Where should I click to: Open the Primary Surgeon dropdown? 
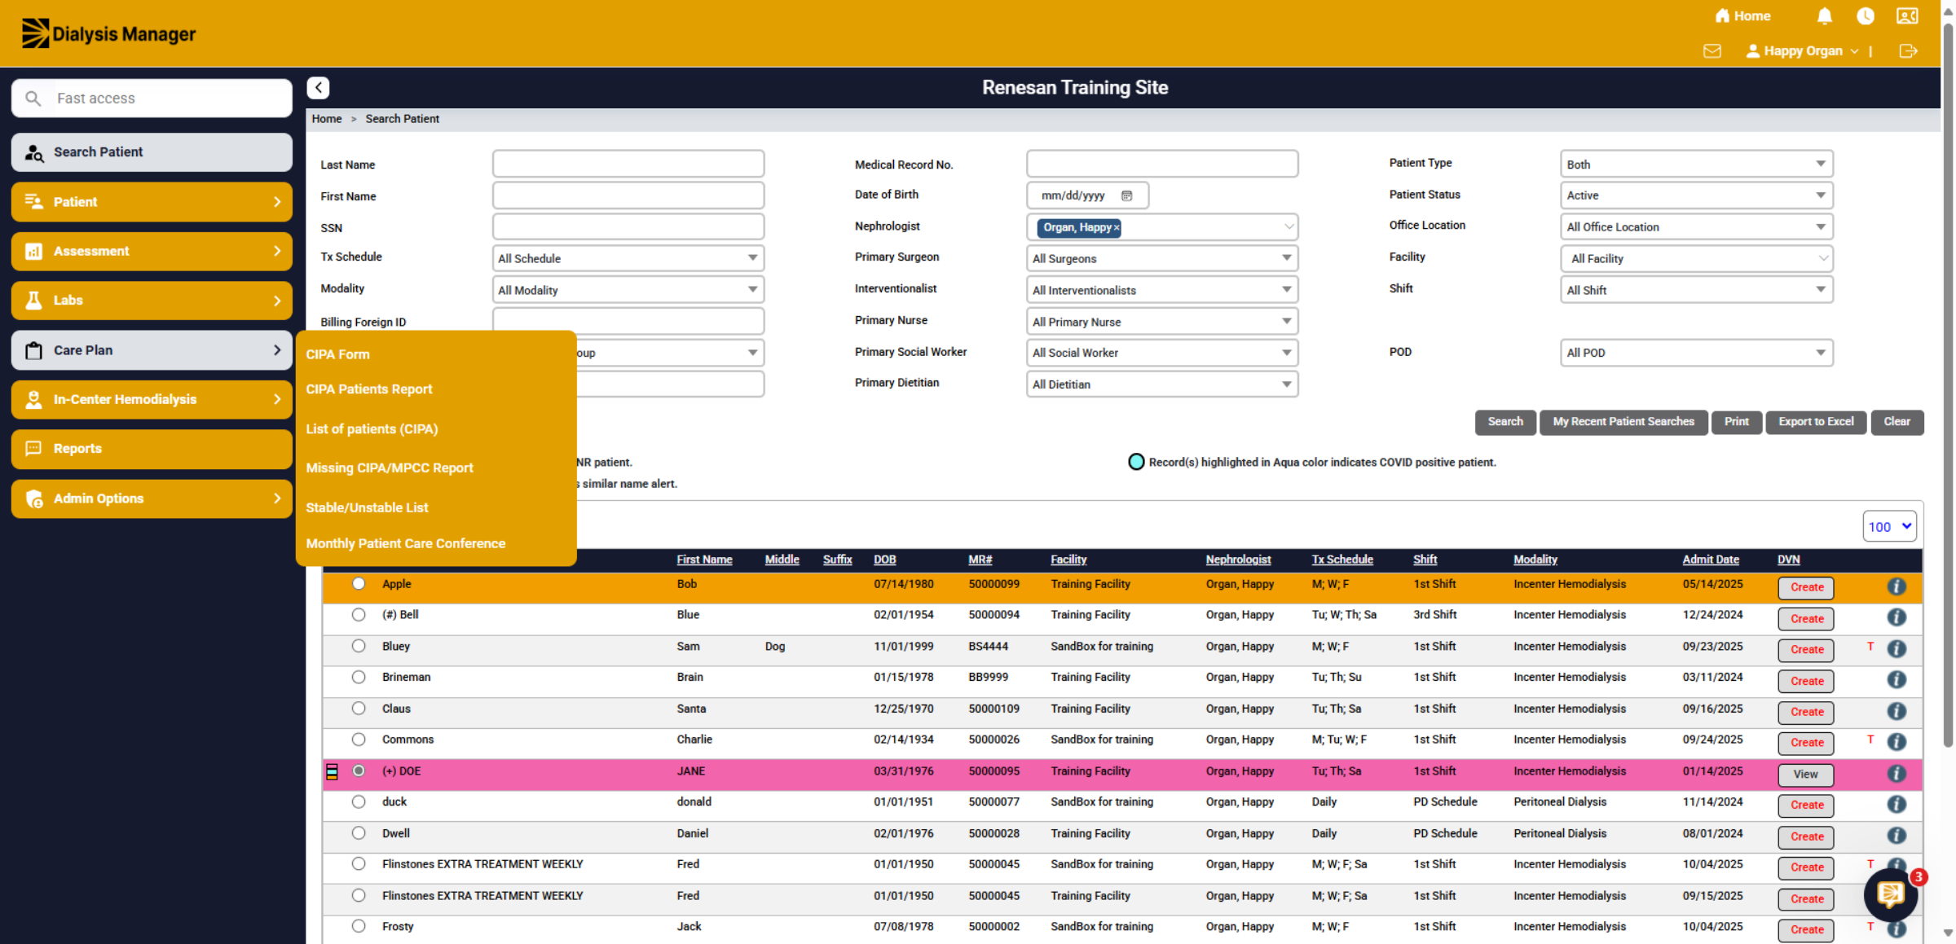tap(1161, 258)
